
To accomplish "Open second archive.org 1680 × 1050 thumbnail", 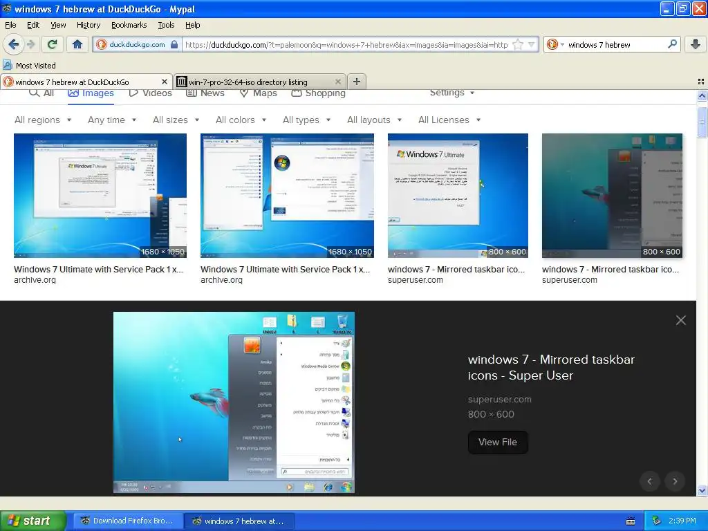I will (287, 196).
